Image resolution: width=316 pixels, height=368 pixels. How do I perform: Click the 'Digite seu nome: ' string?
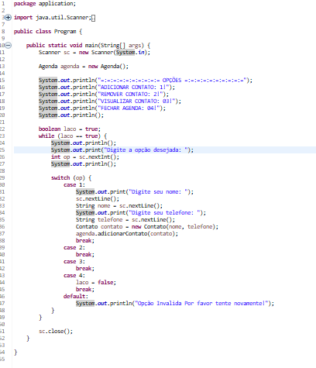pyautogui.click(x=158, y=192)
